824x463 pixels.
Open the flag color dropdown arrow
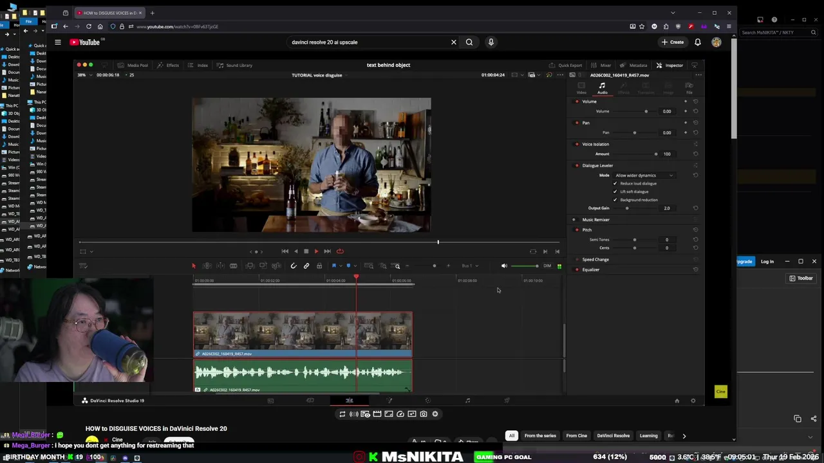[x=340, y=266]
